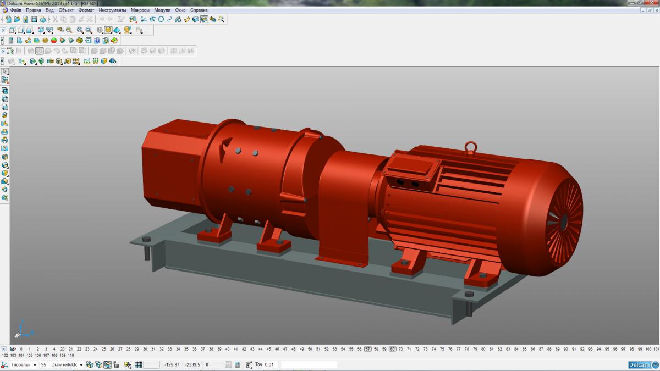Toggle the Wireframe view globe icon
This screenshot has height=371, width=660.
(x=100, y=30)
